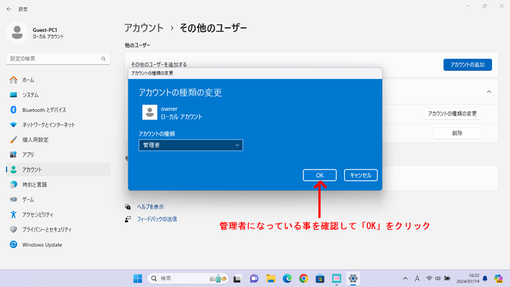Viewport: 510px width, 287px height.
Task: Open 個人用設定 in the sidebar
Action: tap(35, 140)
